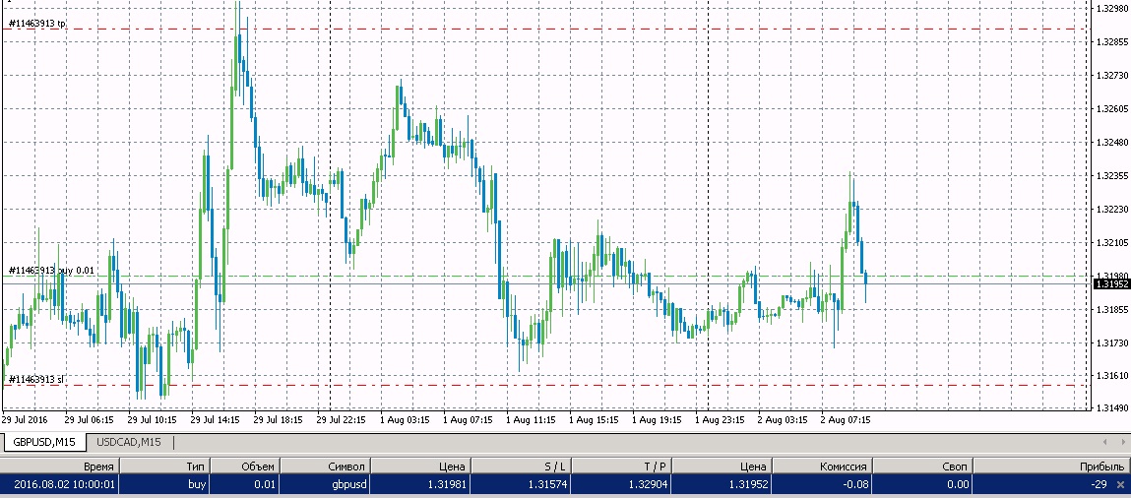The image size is (1131, 498).
Task: Click the S / L column header
Action: click(x=522, y=467)
